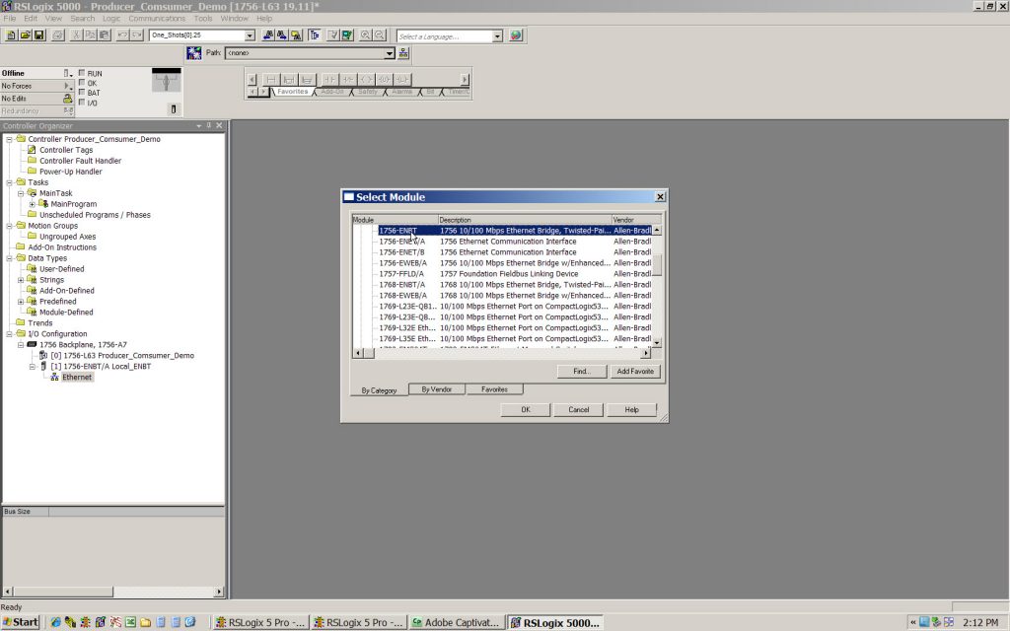Select the By Category tab
The image size is (1010, 631).
(379, 390)
